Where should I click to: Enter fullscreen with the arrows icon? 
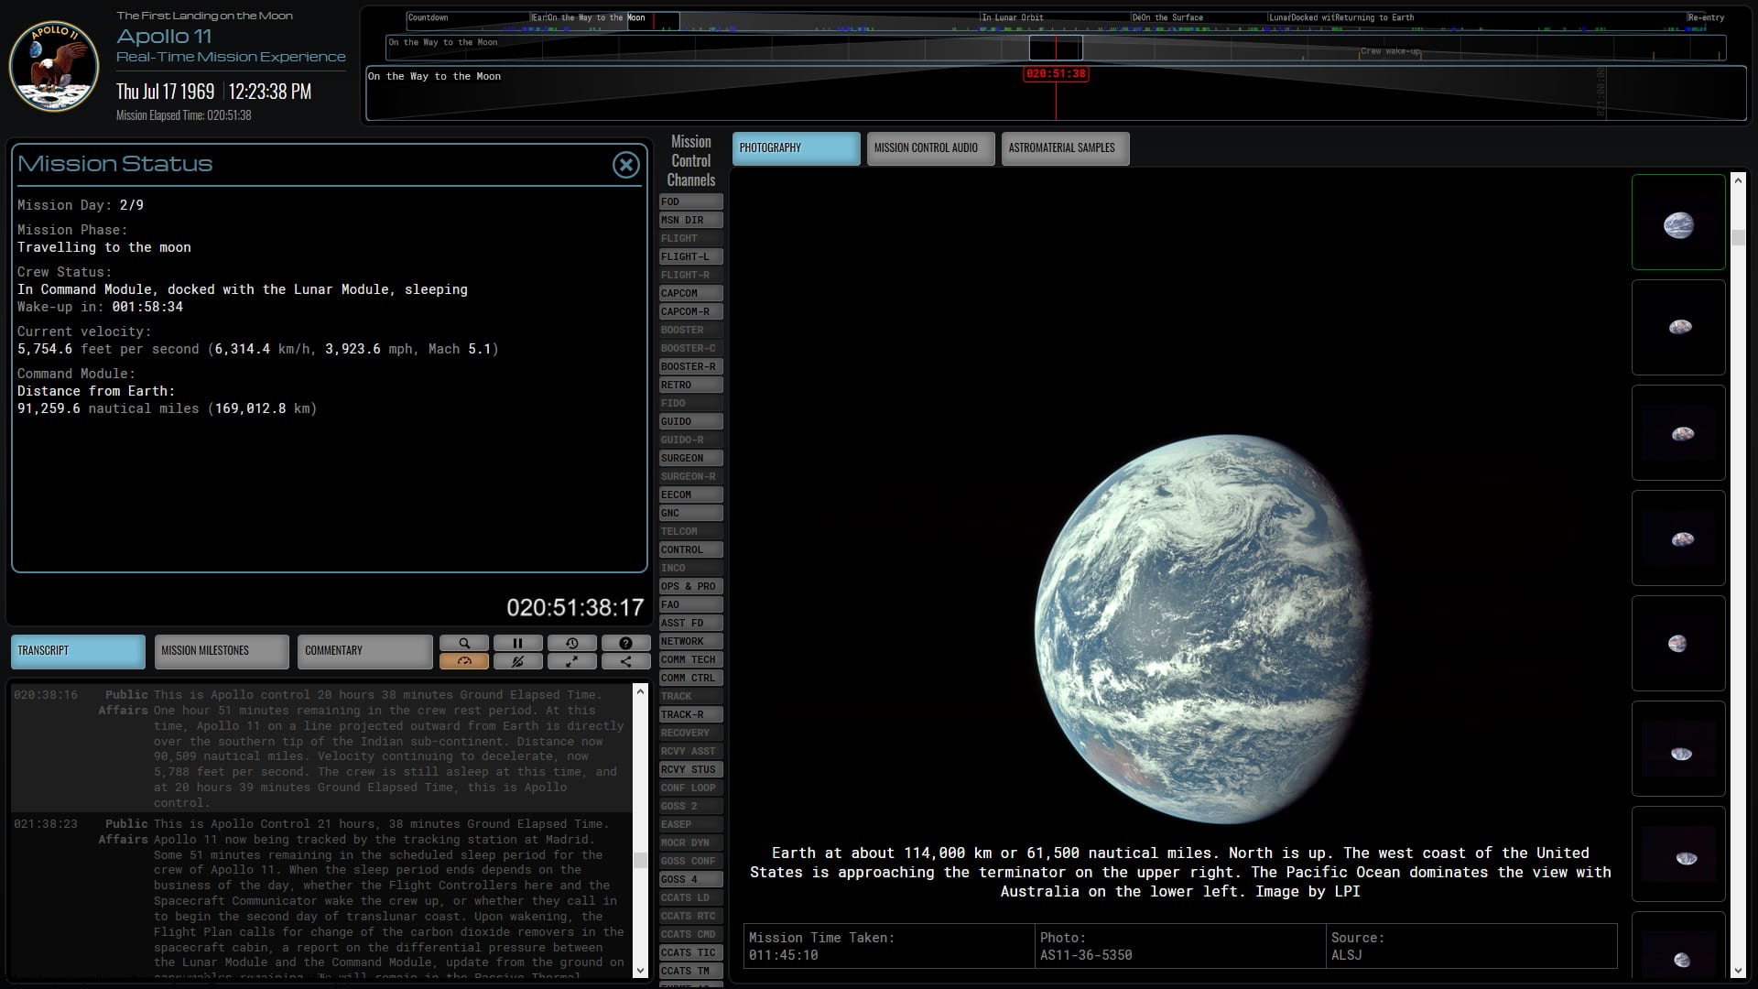pos(571,661)
